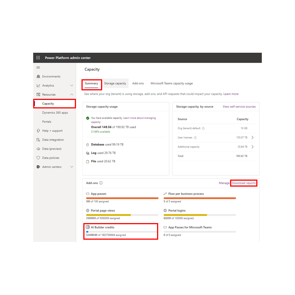Open Dynamics 365 apps in sidebar
This screenshot has height=295, width=295.
(x=55, y=112)
